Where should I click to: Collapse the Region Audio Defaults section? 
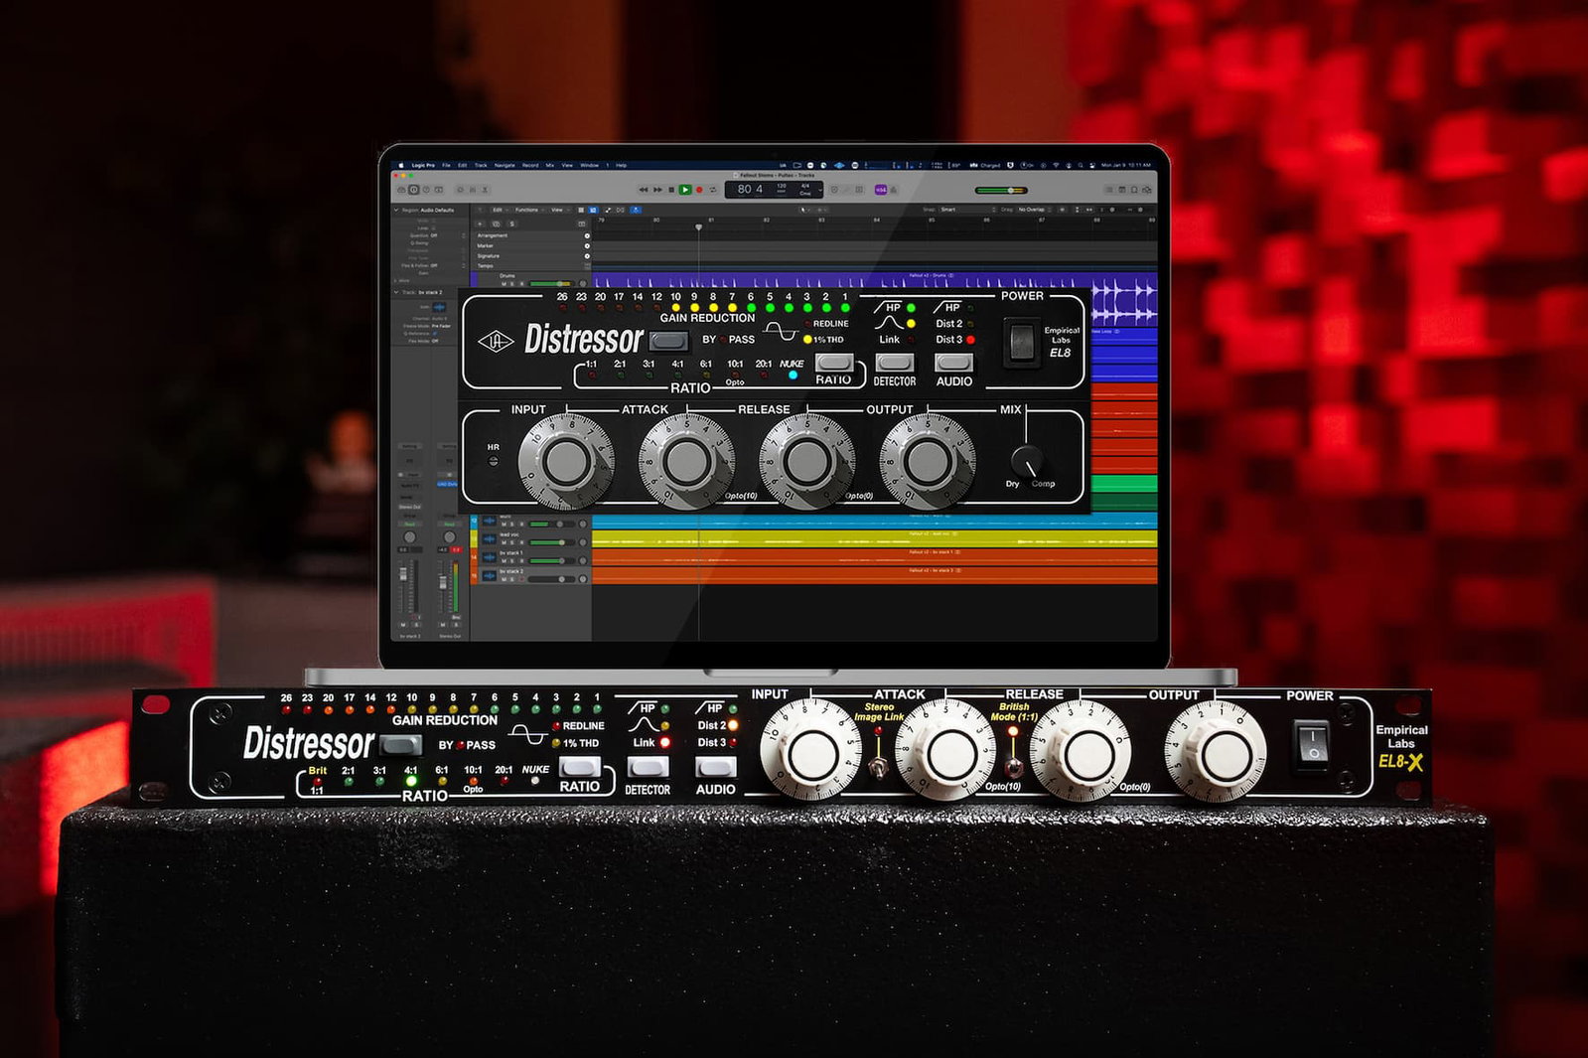(396, 210)
